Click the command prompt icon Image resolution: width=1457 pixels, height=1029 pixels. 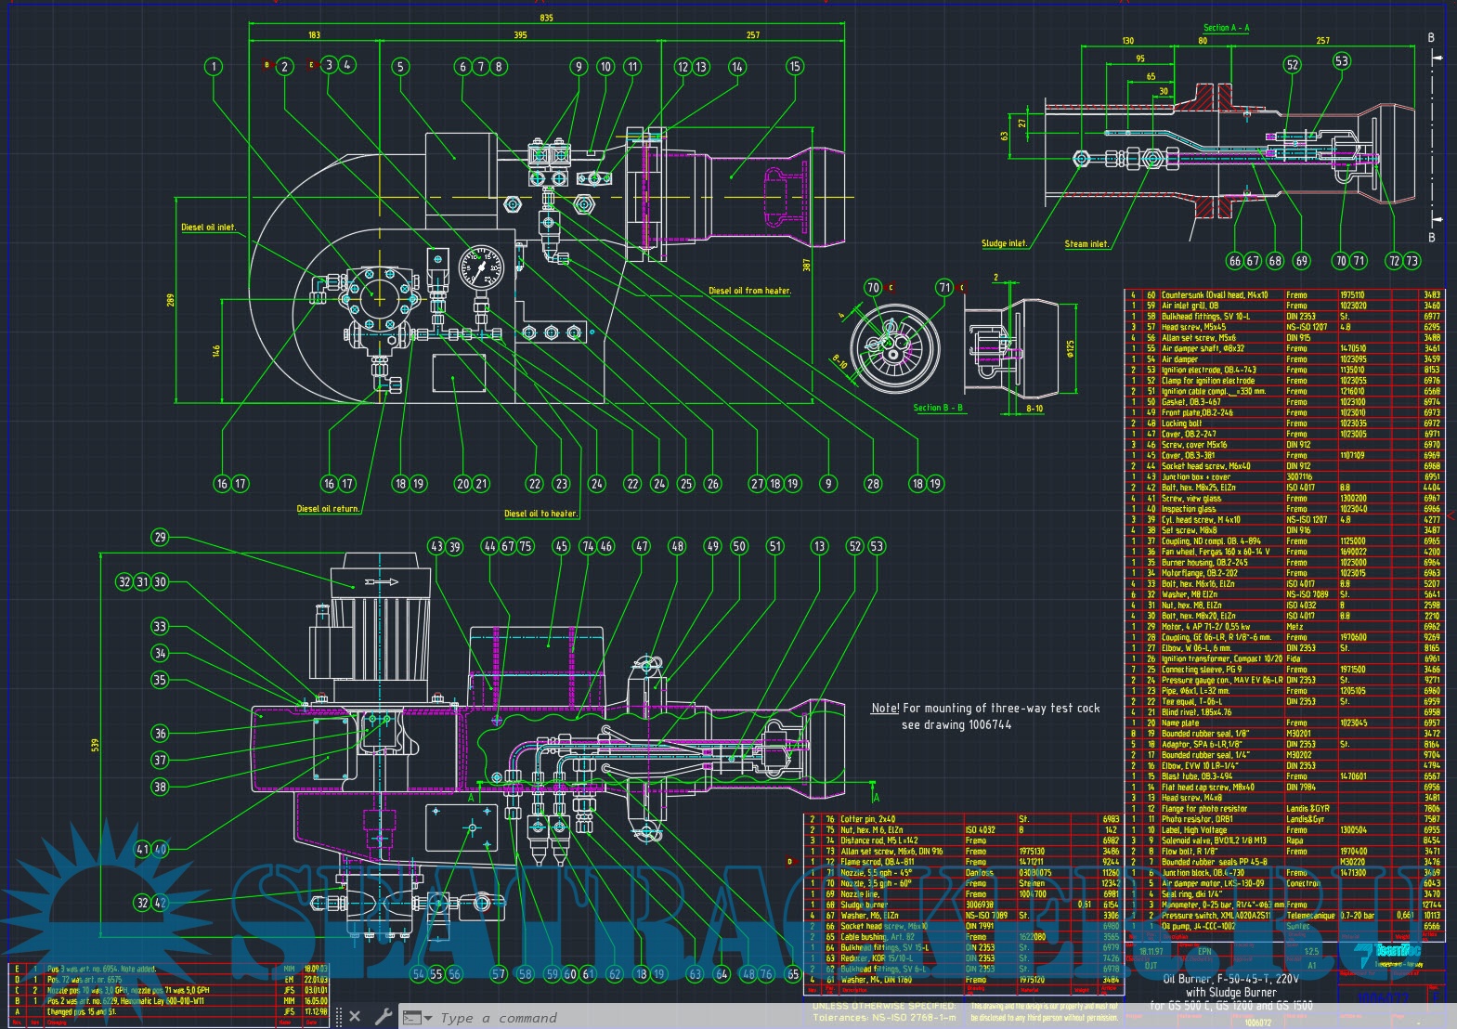(x=410, y=1018)
